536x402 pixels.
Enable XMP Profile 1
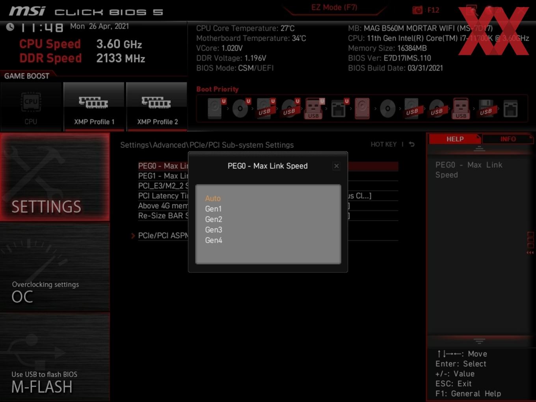point(94,106)
